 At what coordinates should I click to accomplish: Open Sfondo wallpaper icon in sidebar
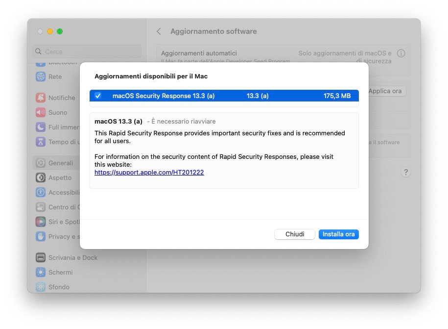[41, 287]
